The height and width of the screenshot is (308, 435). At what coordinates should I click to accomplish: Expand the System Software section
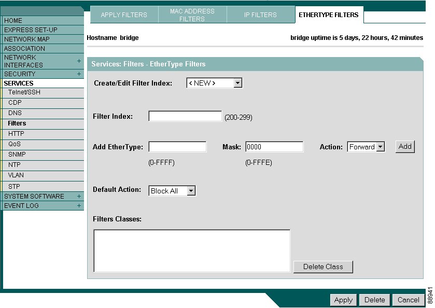pos(78,196)
